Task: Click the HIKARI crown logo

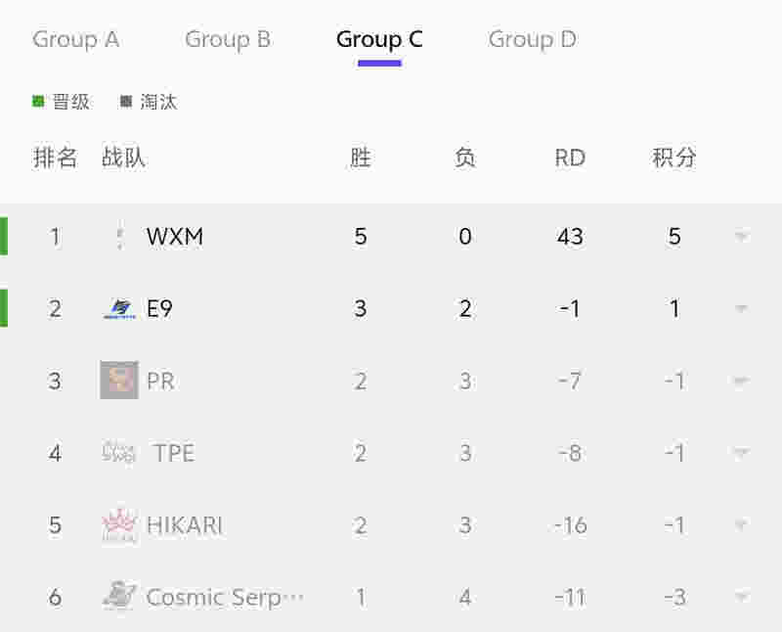Action: click(x=119, y=524)
